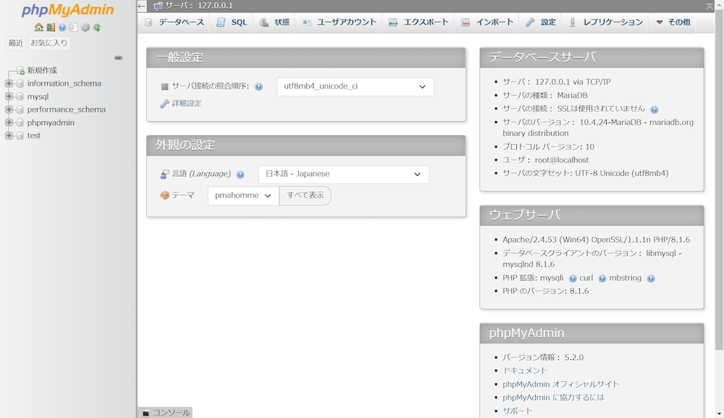Switch to the ユーザアカウント tab

(339, 22)
